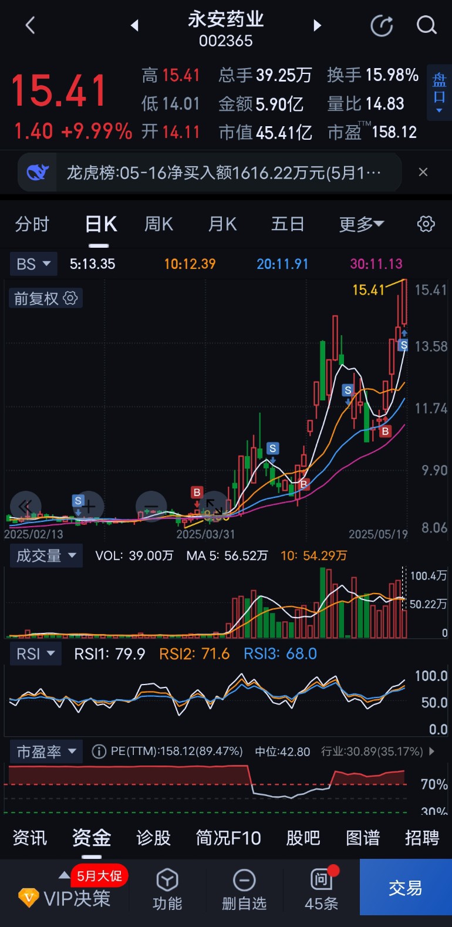
Task: Tap the blue 交易 trade button
Action: coord(406,887)
